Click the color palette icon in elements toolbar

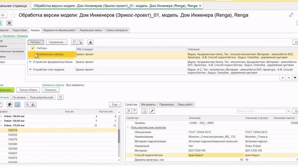click(x=10, y=104)
